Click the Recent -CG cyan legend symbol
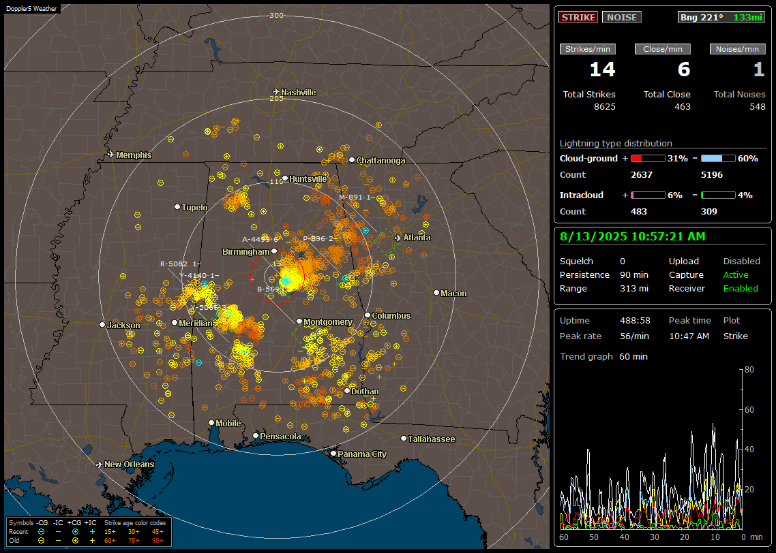776x553 pixels. tap(41, 532)
